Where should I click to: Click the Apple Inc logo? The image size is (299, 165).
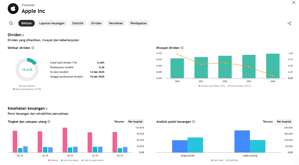[13, 8]
